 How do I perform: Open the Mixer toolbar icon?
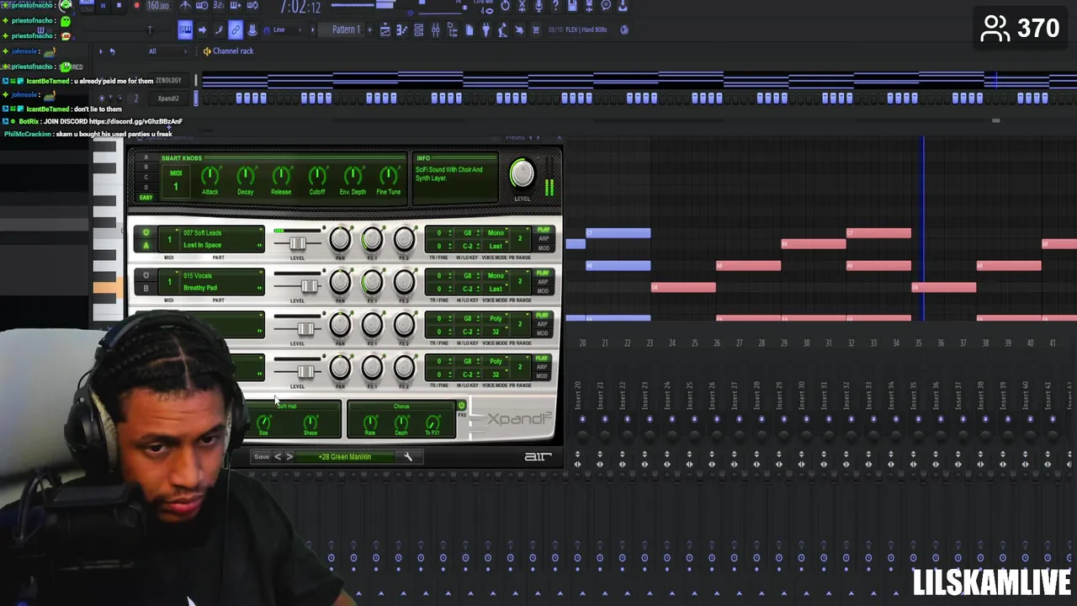pyautogui.click(x=435, y=29)
